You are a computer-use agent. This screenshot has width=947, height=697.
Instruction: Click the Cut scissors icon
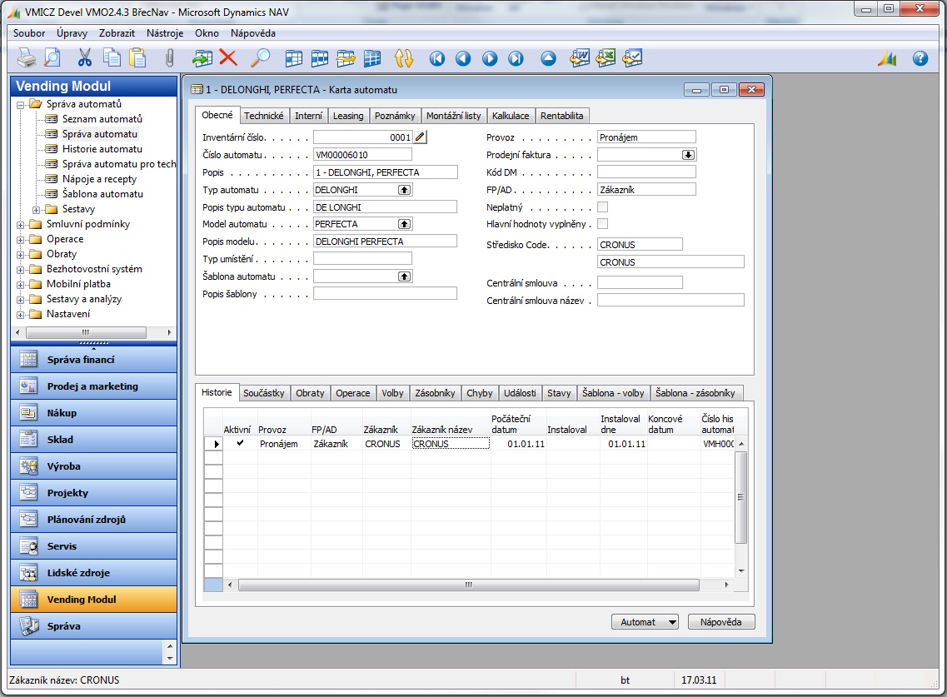tap(85, 58)
